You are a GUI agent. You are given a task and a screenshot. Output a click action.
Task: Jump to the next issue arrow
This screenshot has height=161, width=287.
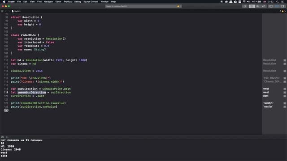pyautogui.click(x=285, y=11)
